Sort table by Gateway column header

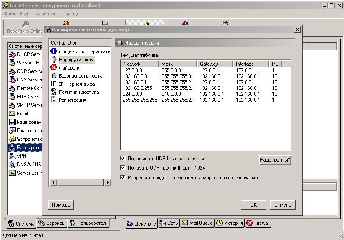215,64
